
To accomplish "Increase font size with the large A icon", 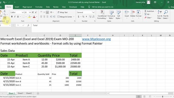I will pyautogui.click(x=33, y=12).
